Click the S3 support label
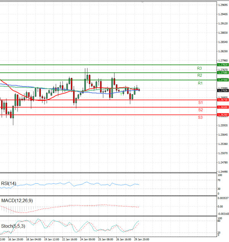This screenshot has height=242, width=229. 200,117
